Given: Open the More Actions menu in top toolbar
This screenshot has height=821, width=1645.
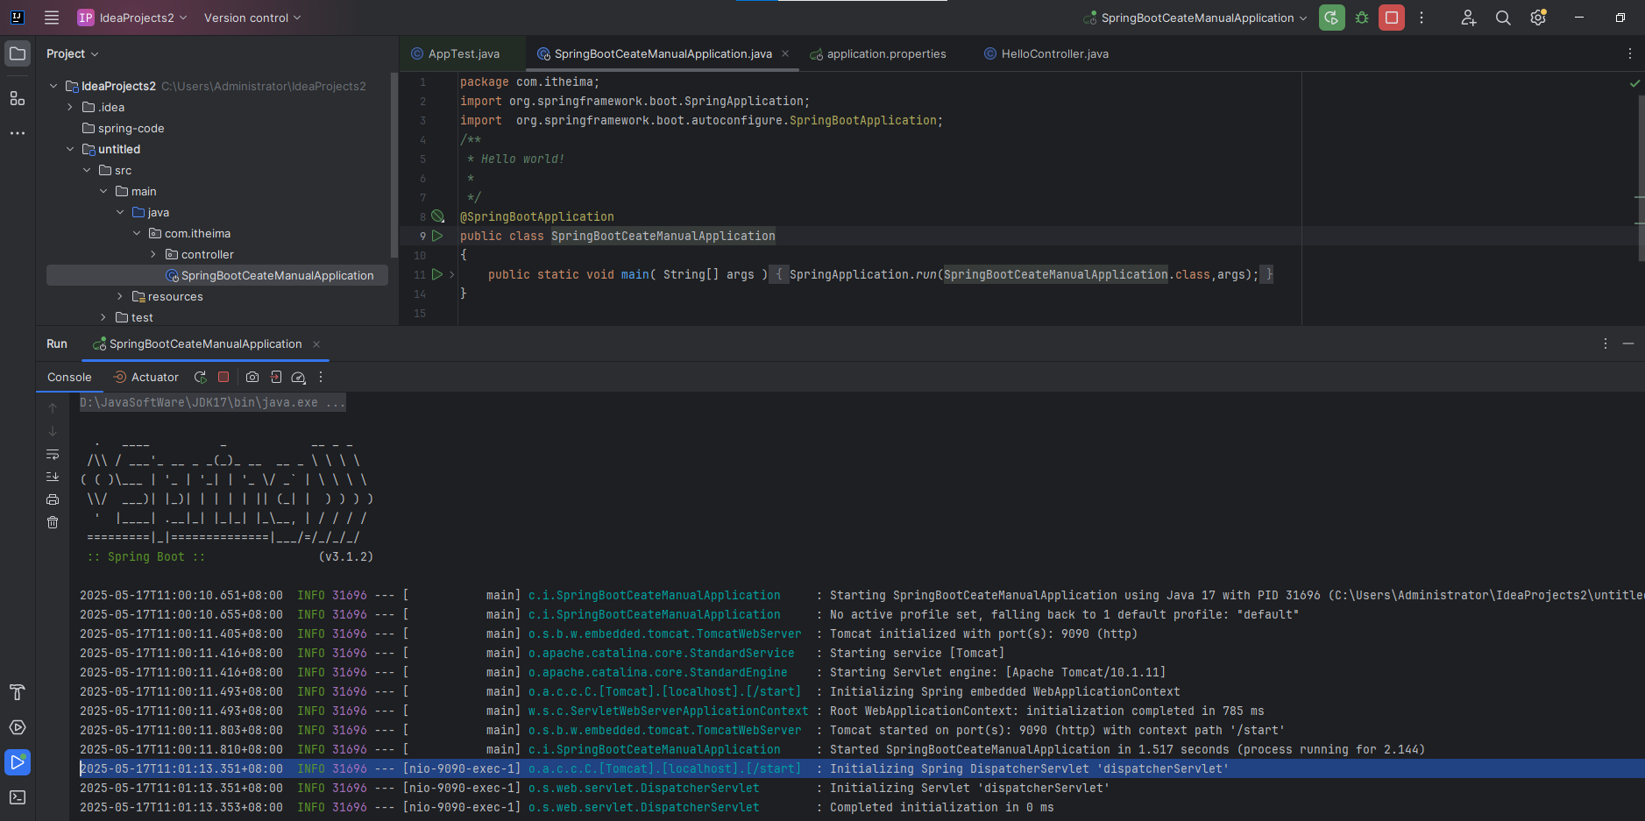Looking at the screenshot, I should (1422, 18).
